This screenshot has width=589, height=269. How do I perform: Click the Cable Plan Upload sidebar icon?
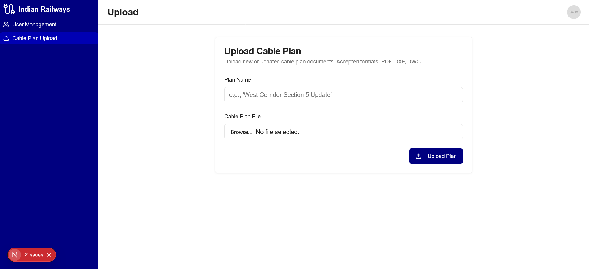tap(6, 38)
